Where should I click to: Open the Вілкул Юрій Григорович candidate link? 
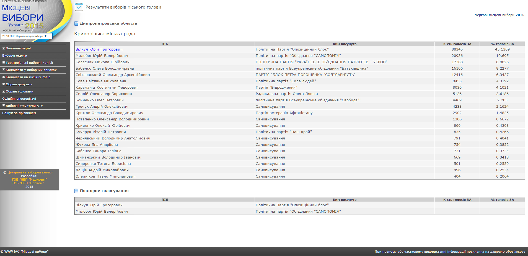pos(99,49)
